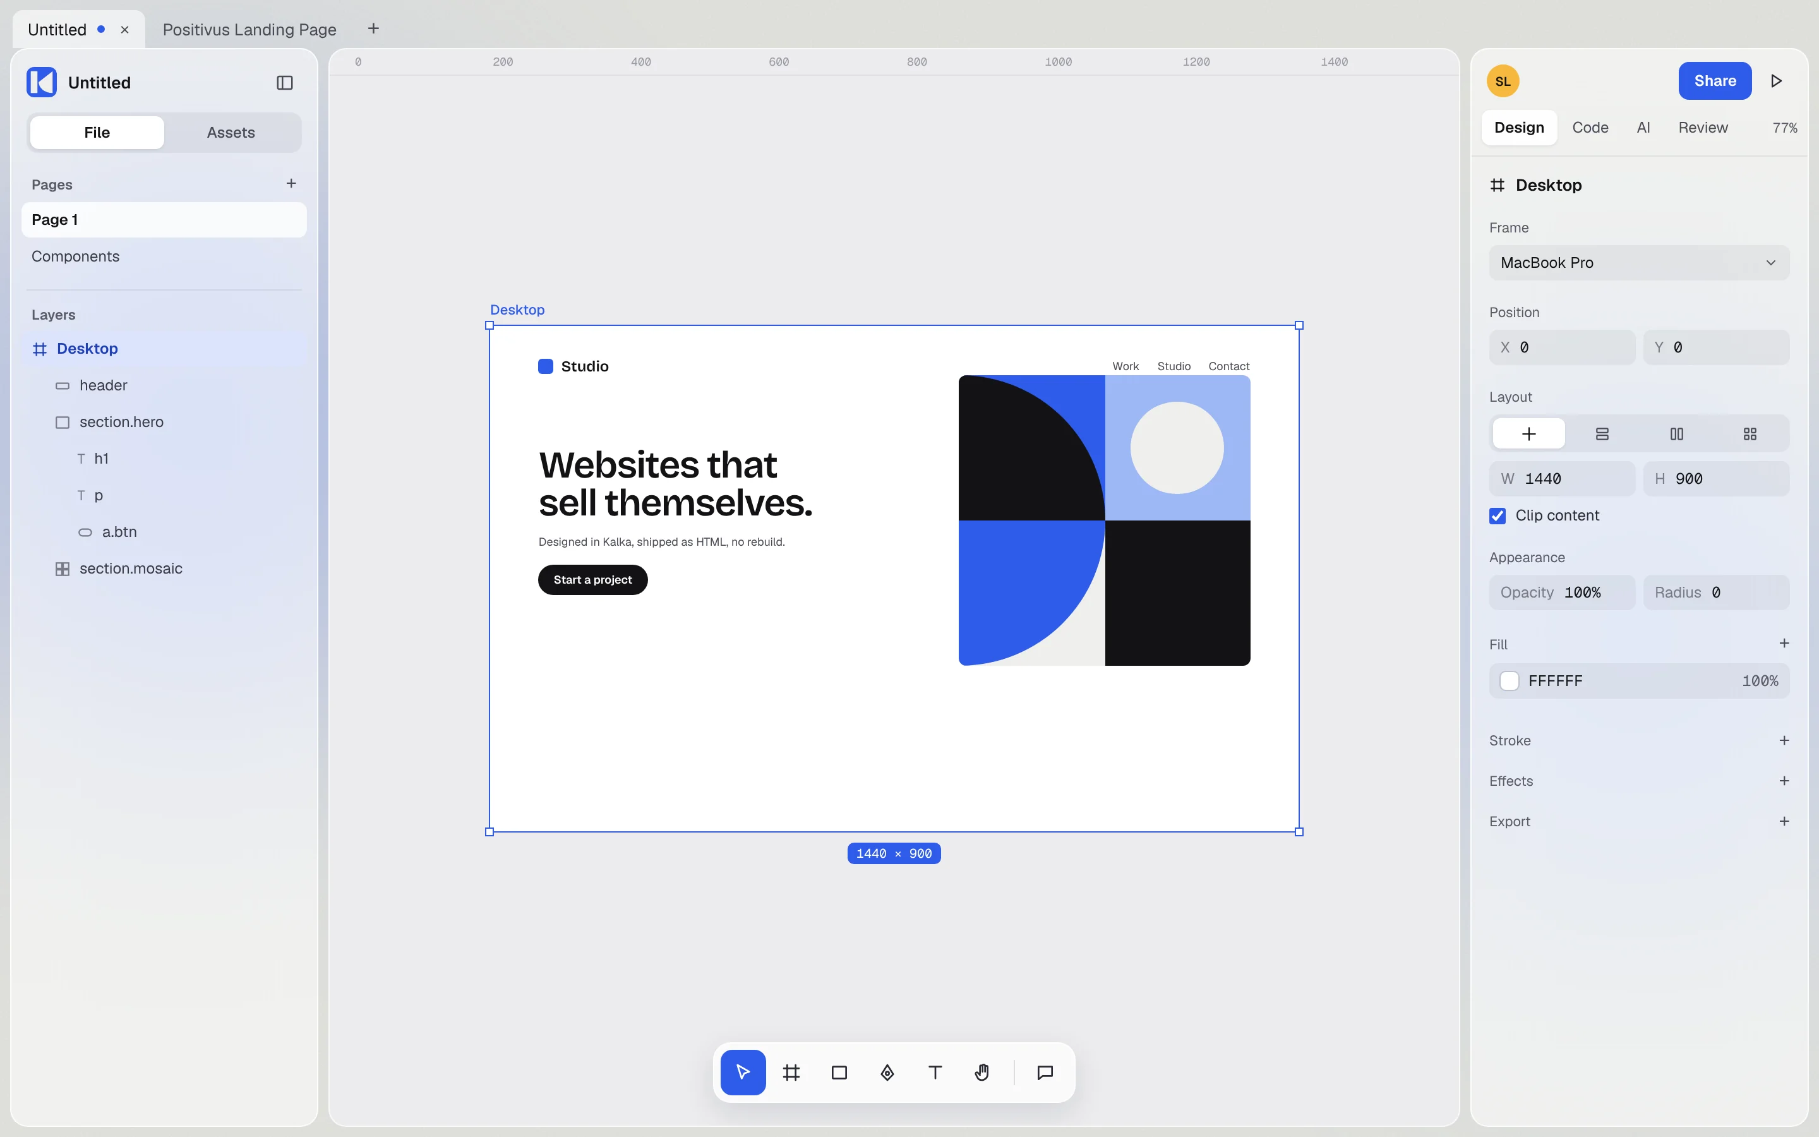Click the Opacity 100% field
The width and height of the screenshot is (1819, 1137).
pos(1562,593)
